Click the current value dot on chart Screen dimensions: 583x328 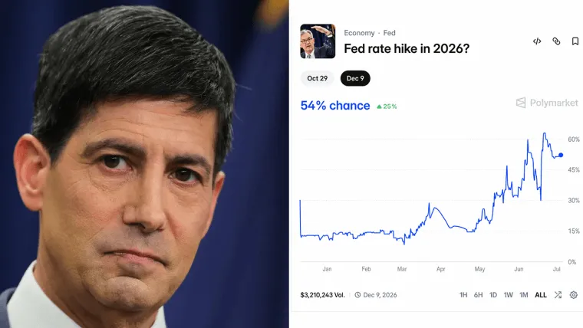(561, 155)
